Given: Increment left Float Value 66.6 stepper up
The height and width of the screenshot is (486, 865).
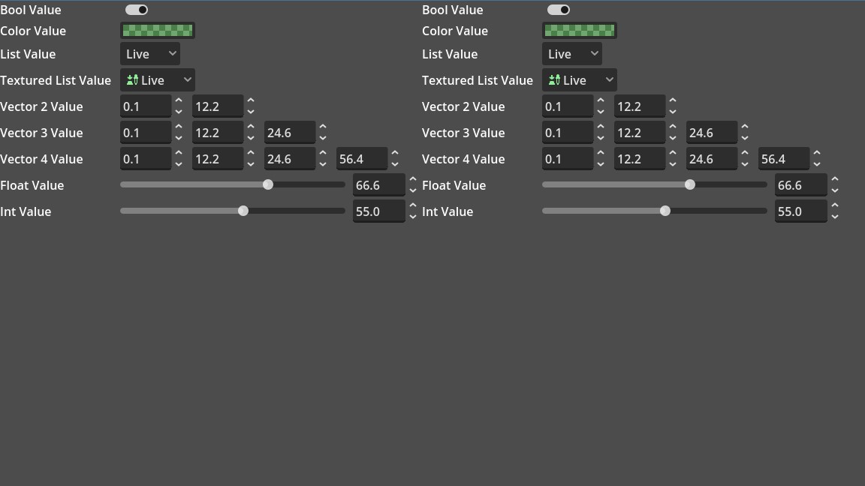Looking at the screenshot, I should pos(413,180).
